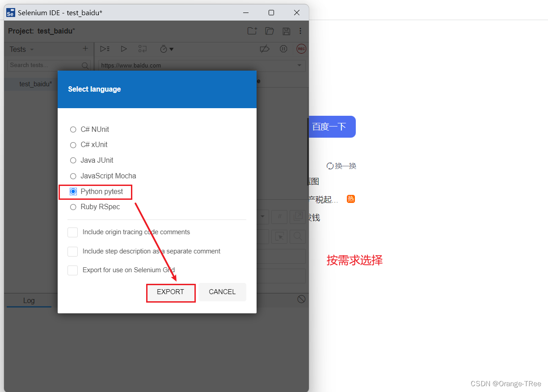Click the 热 hot tag badge
Screen dimensions: 548x392
click(351, 199)
